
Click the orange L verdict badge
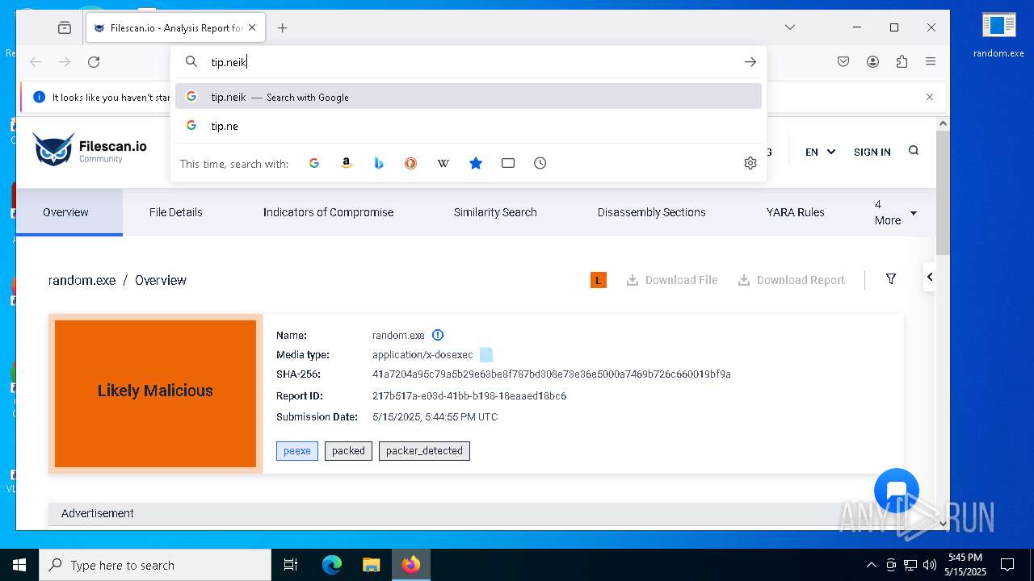coord(599,280)
